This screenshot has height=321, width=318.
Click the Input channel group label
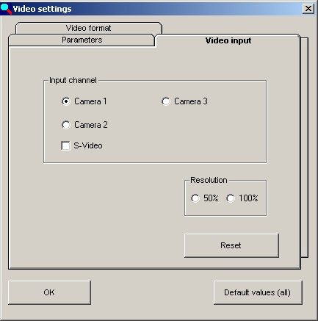click(73, 80)
